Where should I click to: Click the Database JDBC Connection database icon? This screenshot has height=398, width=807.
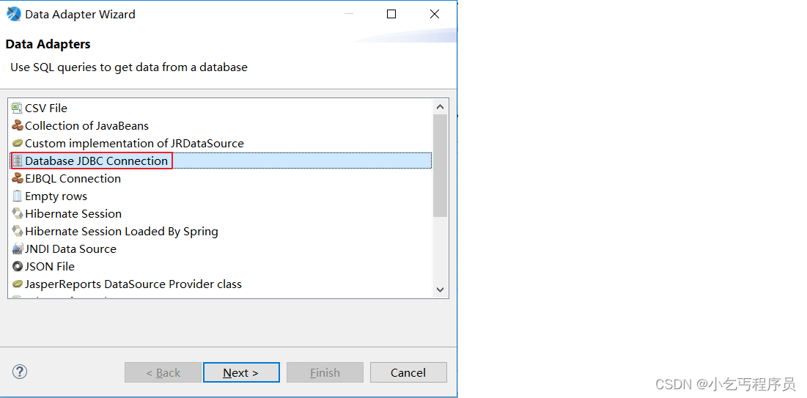click(18, 161)
